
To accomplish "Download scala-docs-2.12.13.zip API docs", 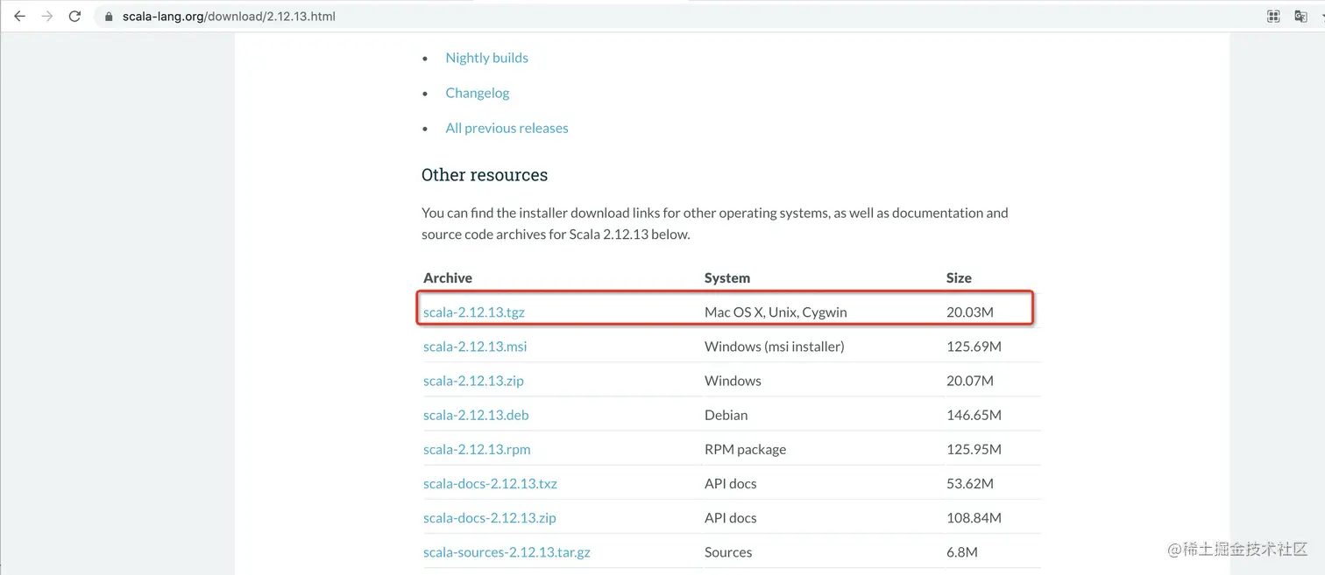I will point(489,517).
